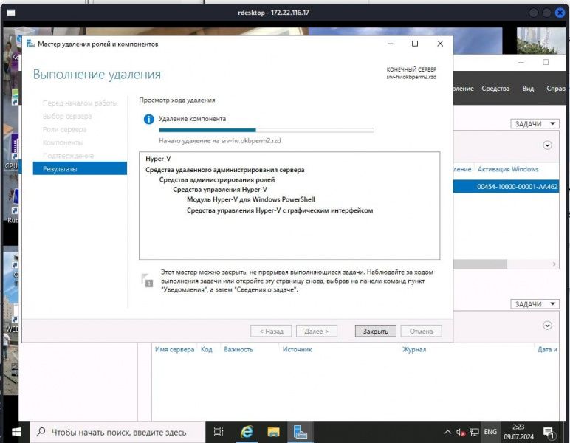Screen dimensions: 570x443
Task: Click the Закрыть button
Action: [x=375, y=332]
